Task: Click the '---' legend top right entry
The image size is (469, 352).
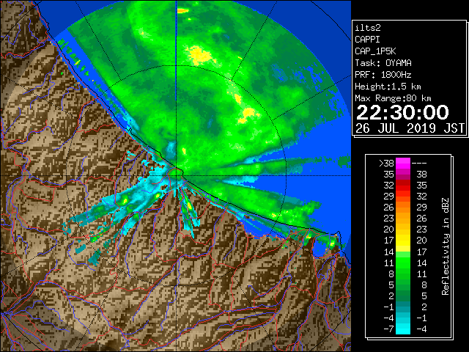Action: pos(419,164)
